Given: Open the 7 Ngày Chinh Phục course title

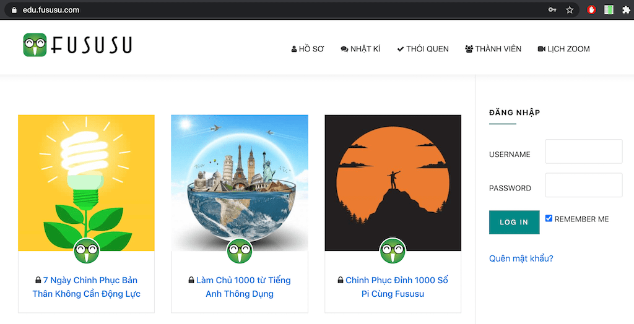Looking at the screenshot, I should (87, 287).
